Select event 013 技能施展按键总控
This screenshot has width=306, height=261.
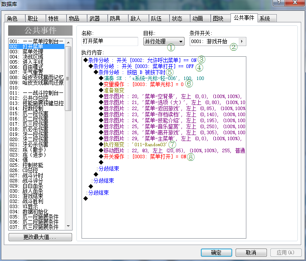click(x=36, y=103)
